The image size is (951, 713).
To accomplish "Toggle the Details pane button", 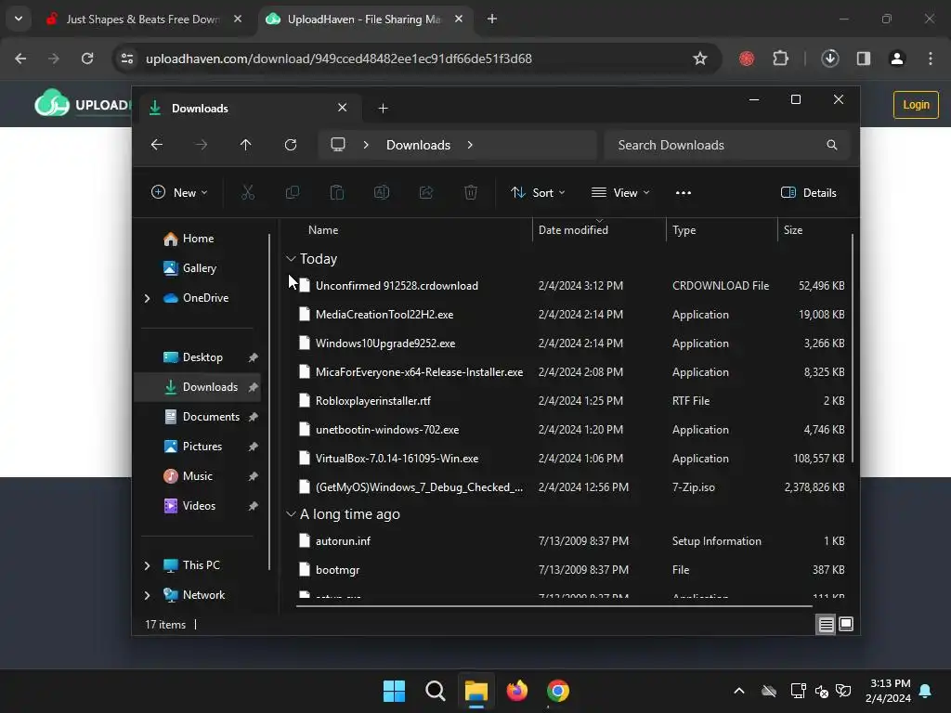I will click(809, 193).
